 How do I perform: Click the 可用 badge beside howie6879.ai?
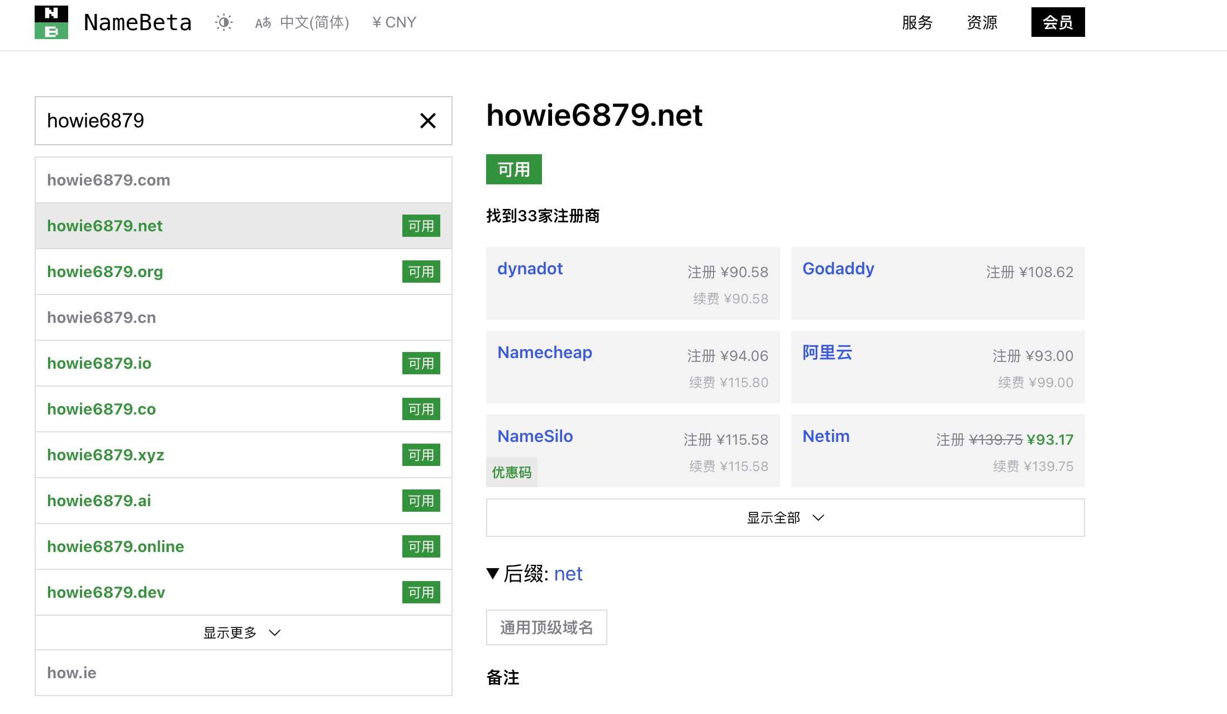click(x=421, y=501)
